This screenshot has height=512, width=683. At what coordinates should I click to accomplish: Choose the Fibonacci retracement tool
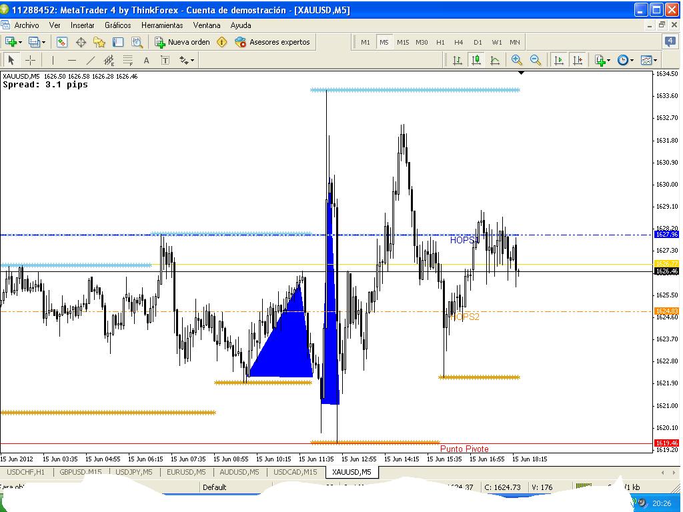click(127, 60)
